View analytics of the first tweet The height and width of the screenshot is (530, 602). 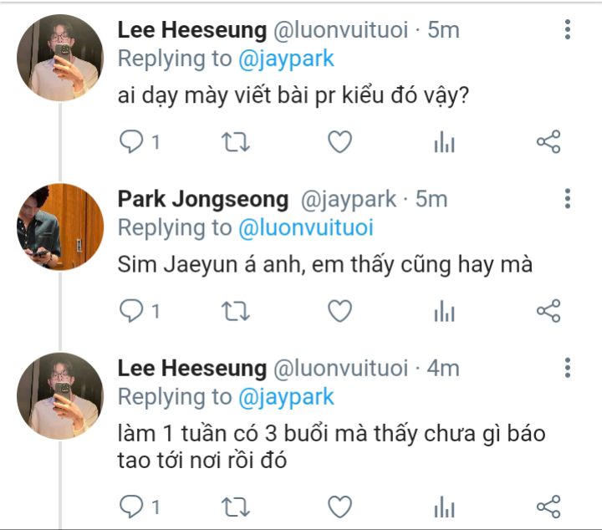443,143
